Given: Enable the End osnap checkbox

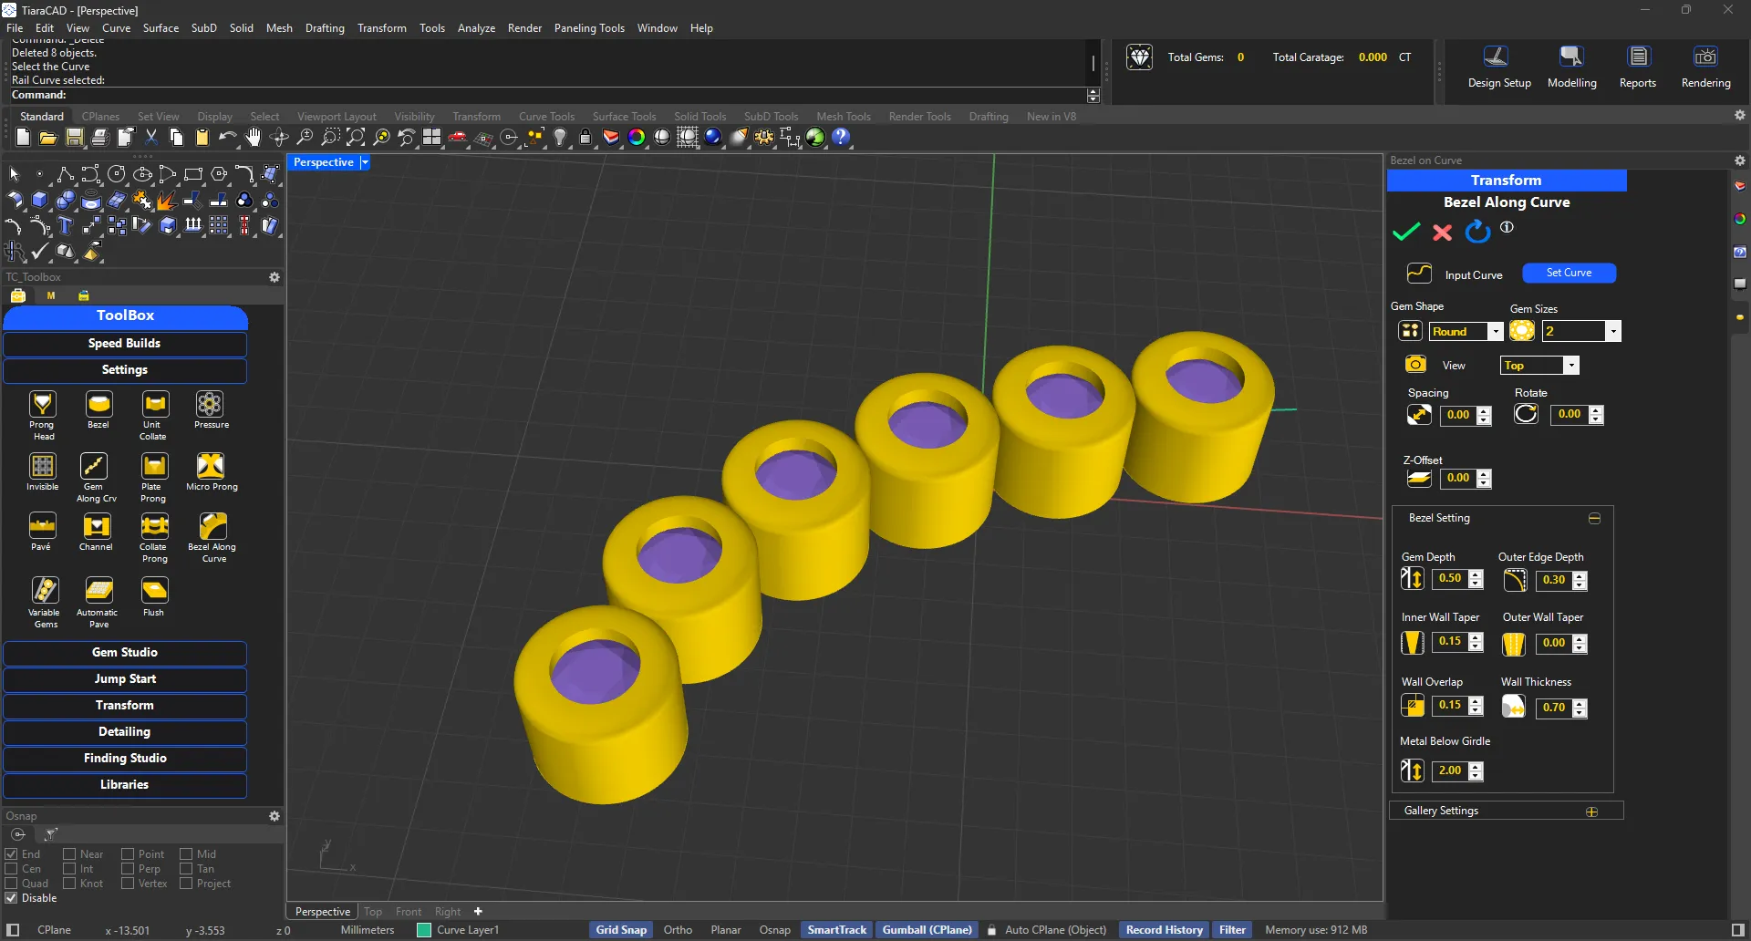Looking at the screenshot, I should click(12, 854).
